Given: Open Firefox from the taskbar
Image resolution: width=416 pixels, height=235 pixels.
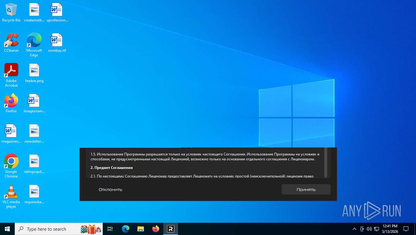Looking at the screenshot, I should [156, 229].
